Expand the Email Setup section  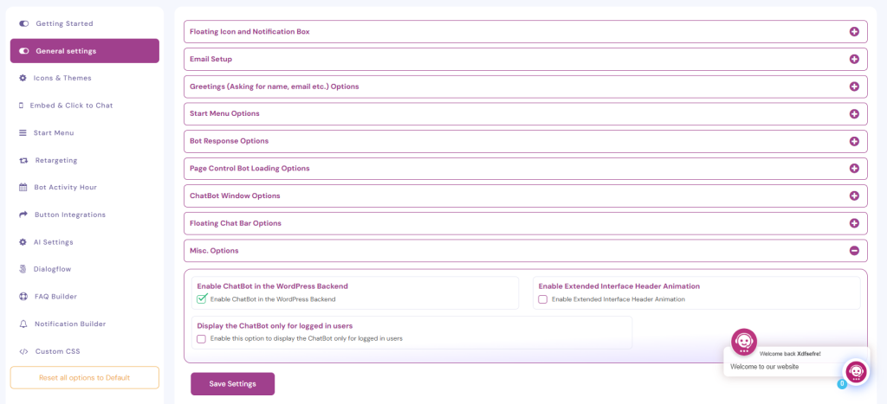click(x=854, y=59)
